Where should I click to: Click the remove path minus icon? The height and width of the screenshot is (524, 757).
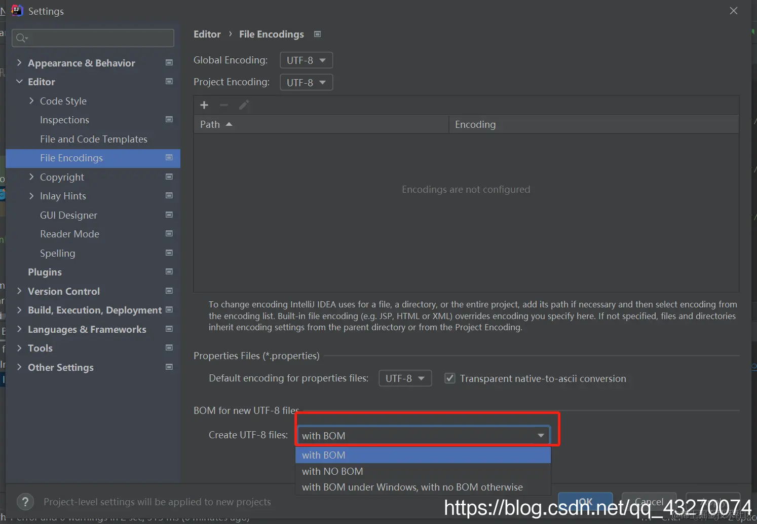coord(224,105)
